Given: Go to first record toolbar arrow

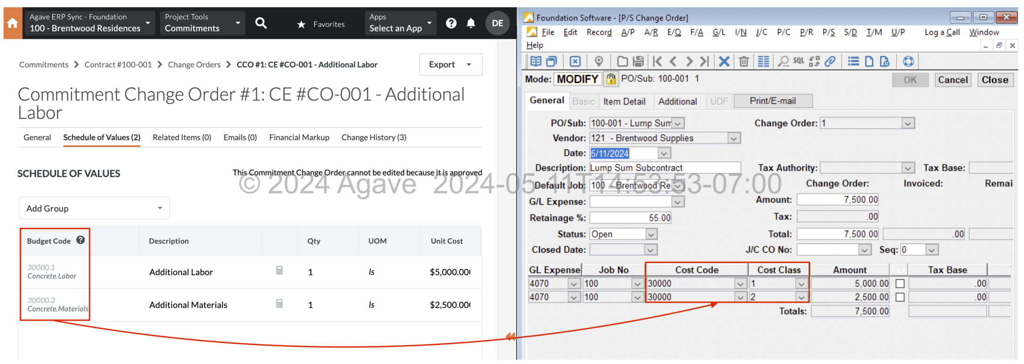Looking at the screenshot, I should click(658, 61).
